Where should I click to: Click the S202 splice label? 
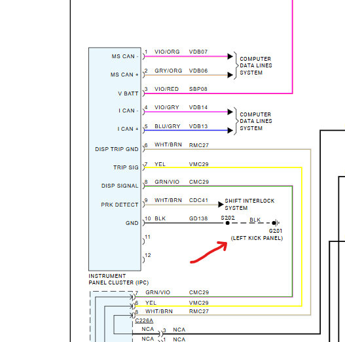pyautogui.click(x=228, y=218)
